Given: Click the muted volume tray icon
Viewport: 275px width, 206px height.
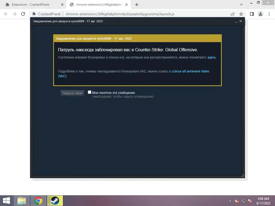Looking at the screenshot, I should coord(237,201).
